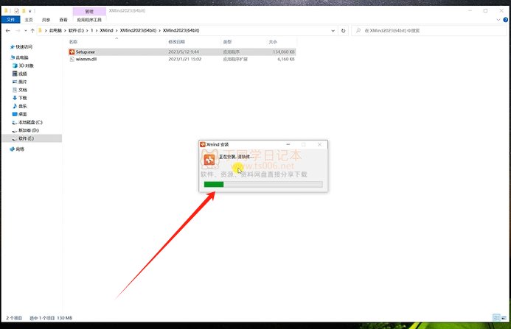Open the address bar history dropdown
Viewport: 511px width, 329px height.
pyautogui.click(x=333, y=31)
